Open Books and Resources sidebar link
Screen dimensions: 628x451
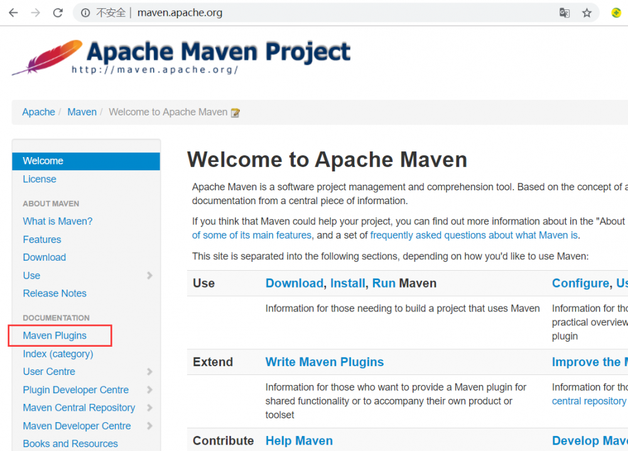[x=70, y=444]
